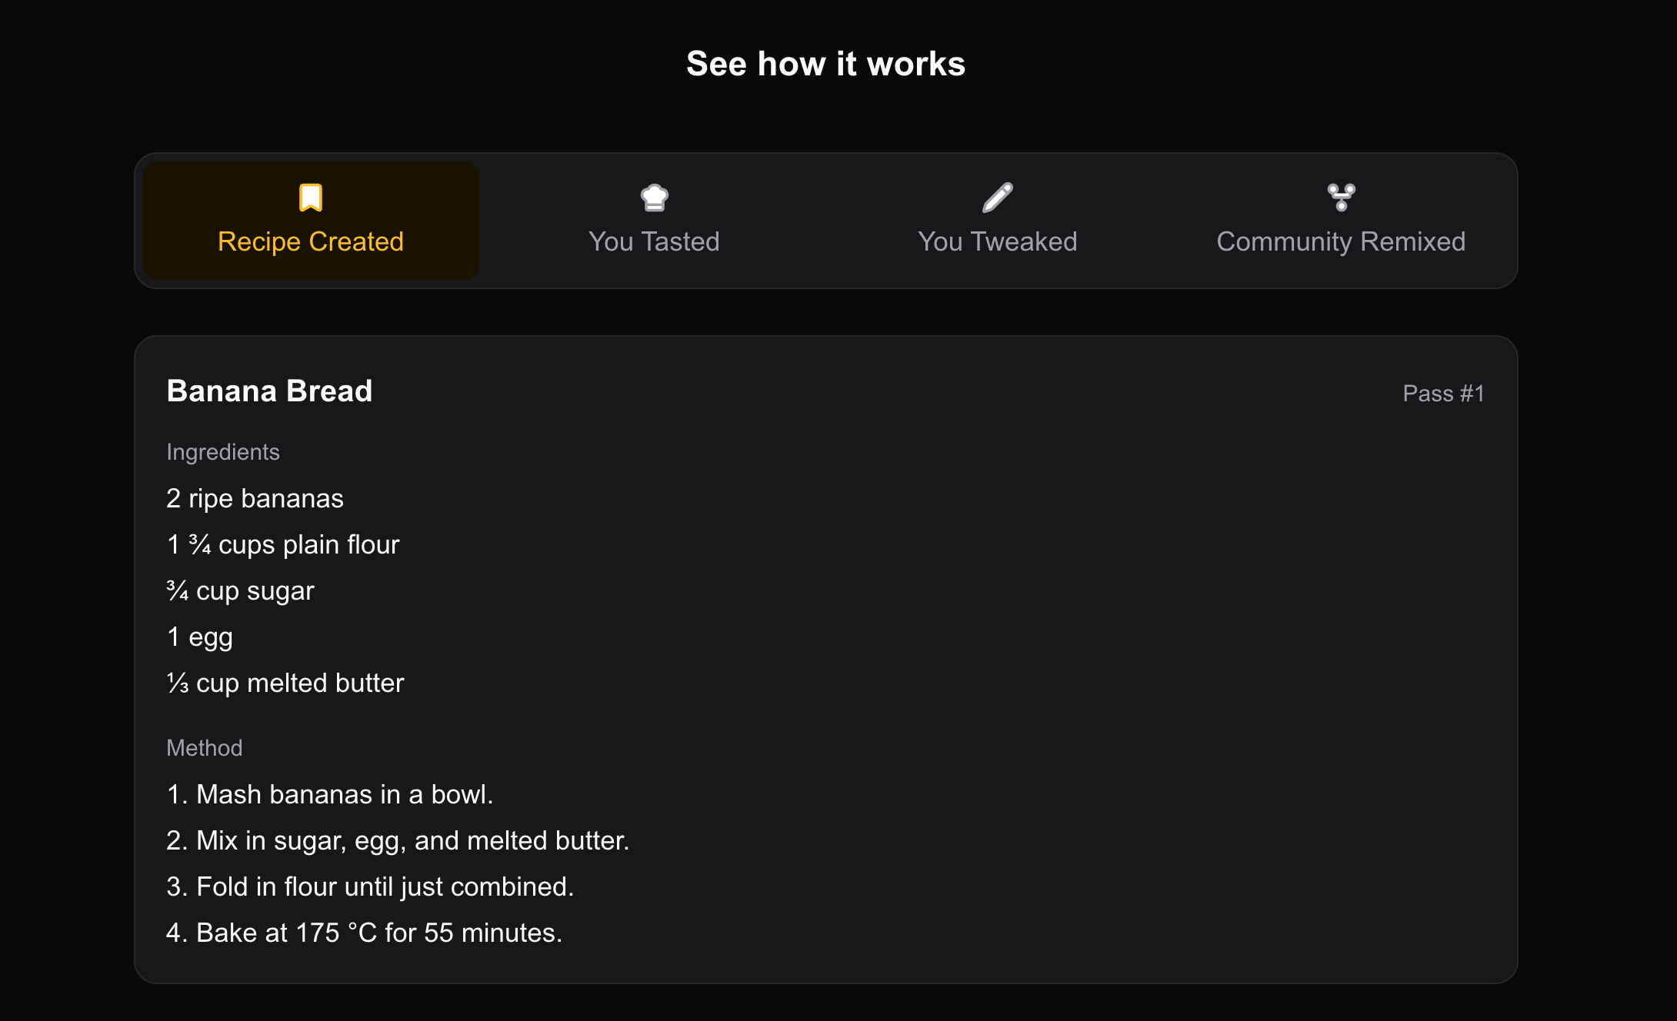Screen dimensions: 1677x1021
Task: Open the You Tasted tab label
Action: (x=654, y=241)
